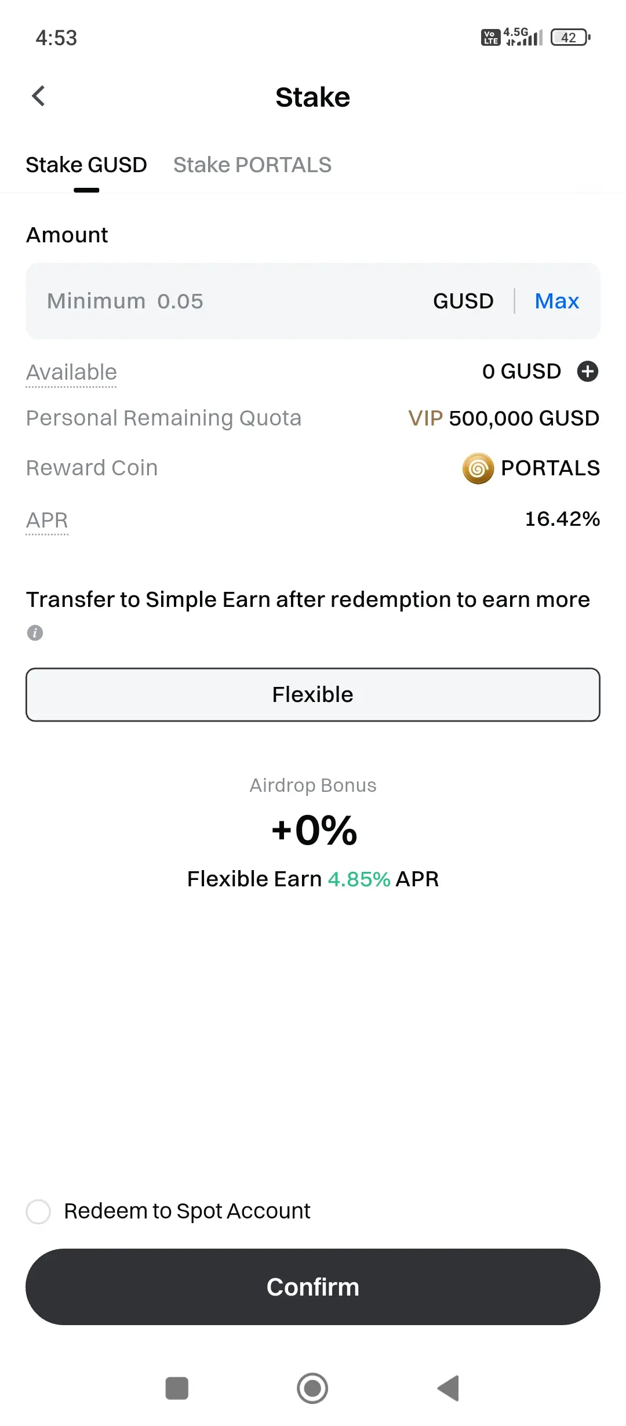The image size is (626, 1426).
Task: Tap the signal strength status icon
Action: pyautogui.click(x=524, y=37)
